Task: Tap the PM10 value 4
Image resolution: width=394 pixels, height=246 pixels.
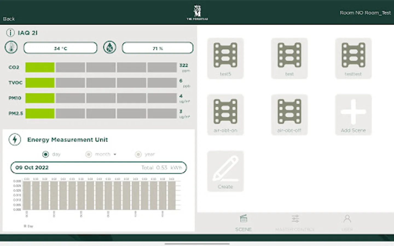Action: [181, 96]
